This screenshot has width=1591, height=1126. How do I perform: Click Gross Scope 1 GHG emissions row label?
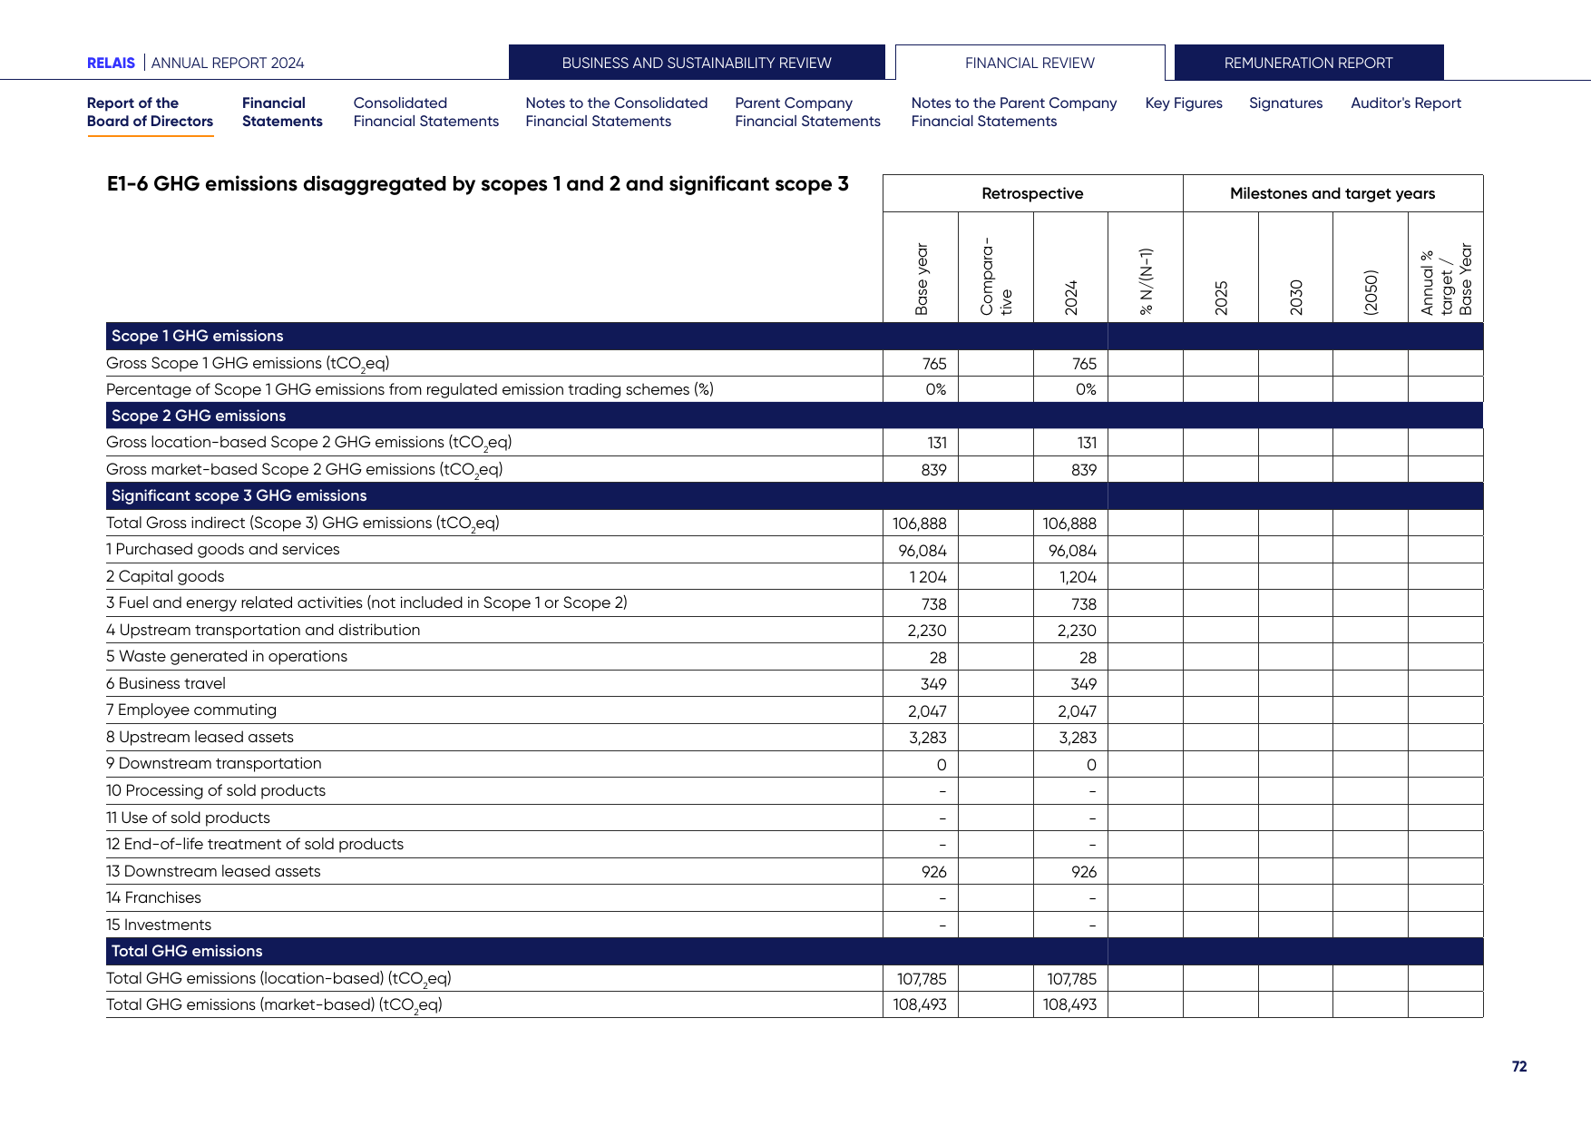click(248, 364)
